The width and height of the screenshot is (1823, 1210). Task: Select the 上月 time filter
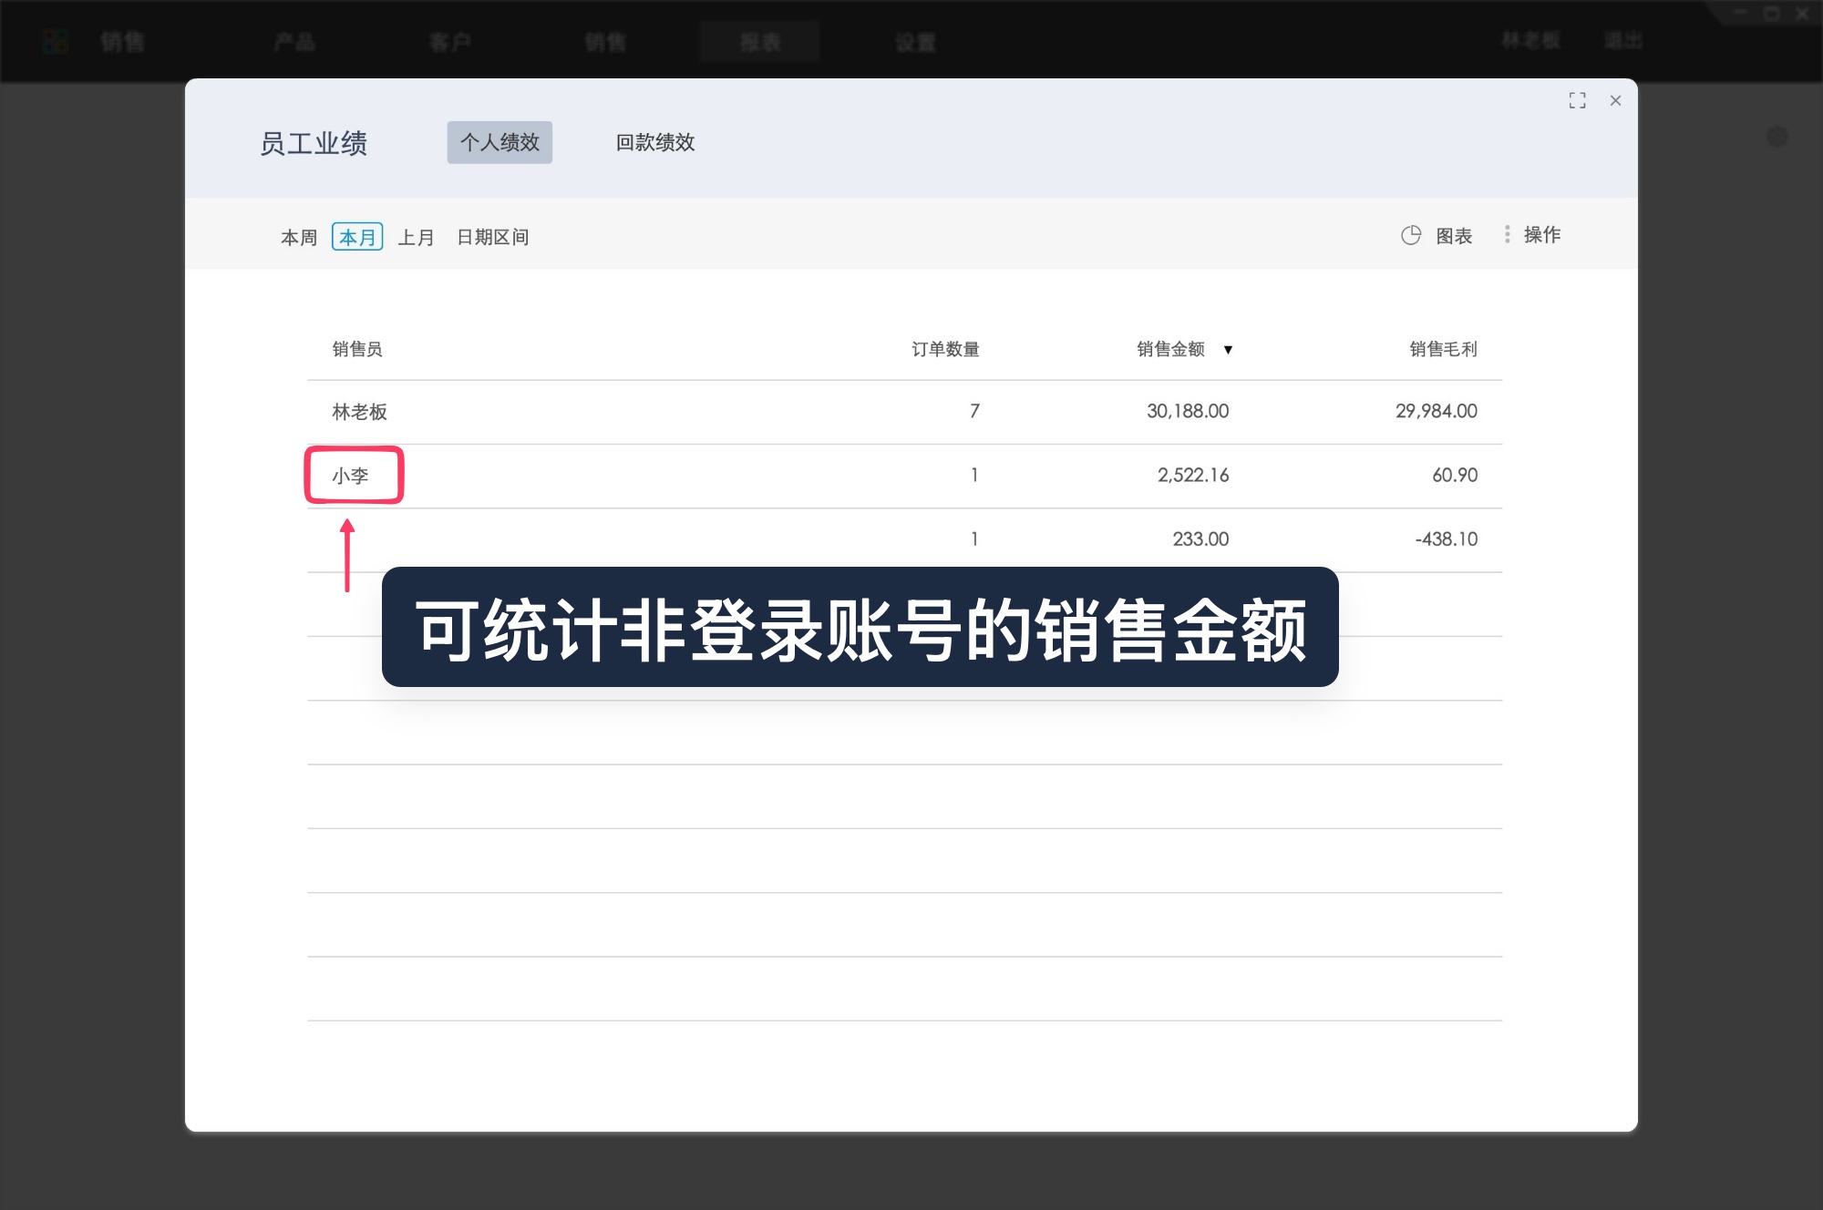point(417,237)
